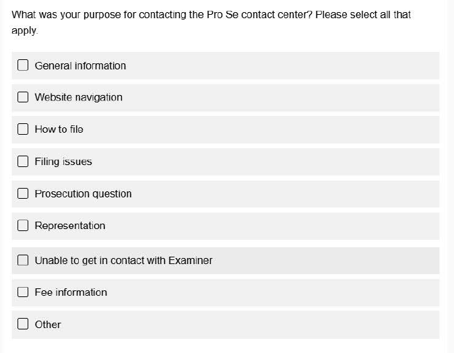Viewport: 454px width, 353px height.
Task: Tick the Representation checkbox
Action: pyautogui.click(x=23, y=226)
